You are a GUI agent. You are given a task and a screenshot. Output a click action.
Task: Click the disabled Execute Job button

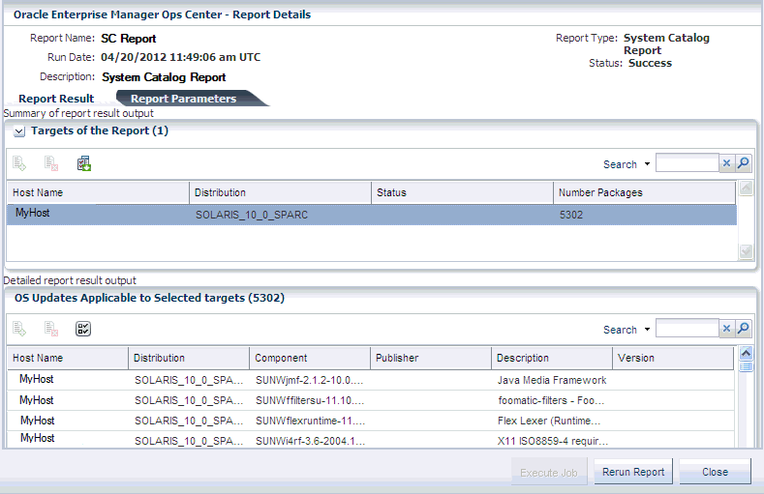549,472
